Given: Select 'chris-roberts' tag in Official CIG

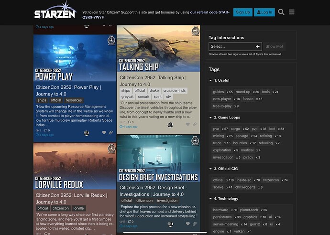Looking at the screenshot, I should pyautogui.click(x=245, y=187).
